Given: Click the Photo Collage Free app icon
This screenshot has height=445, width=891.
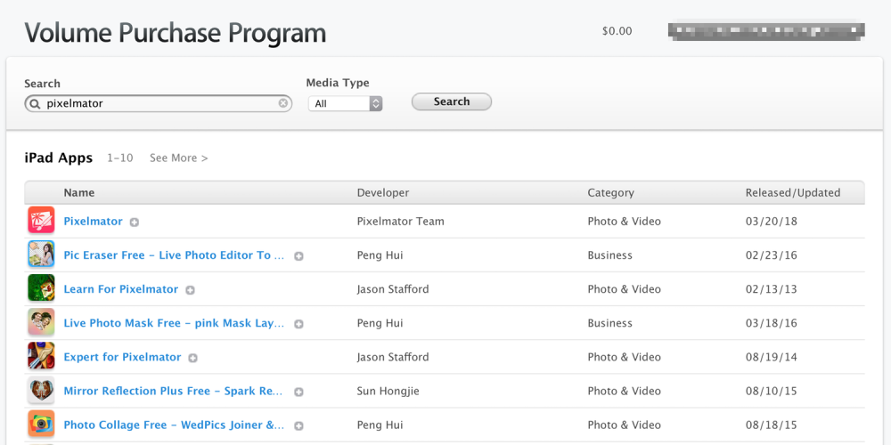Looking at the screenshot, I should (x=41, y=424).
